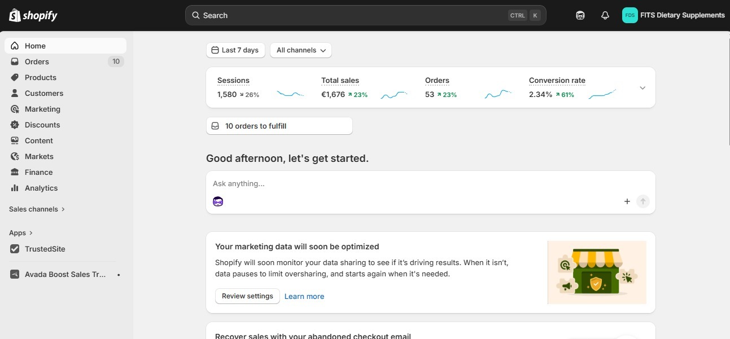Click the TrustedSite app icon
Viewport: 730px width, 339px height.
click(x=15, y=249)
